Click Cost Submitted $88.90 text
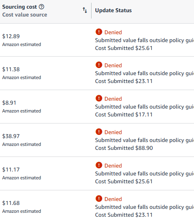 (124, 148)
